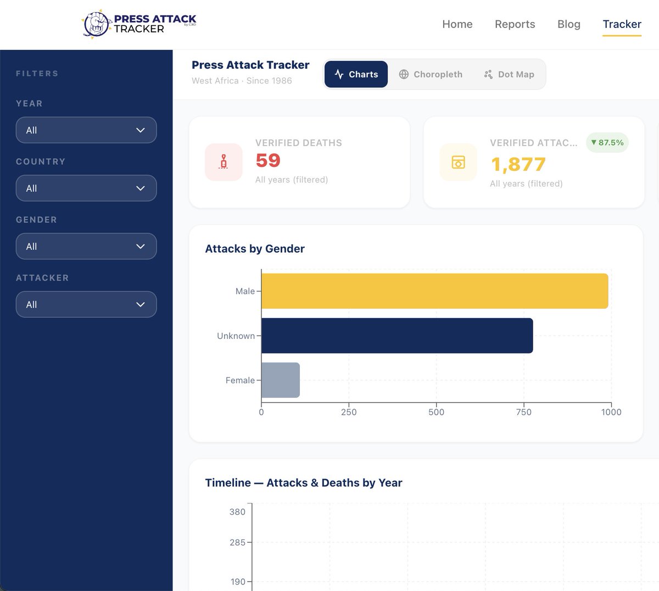Click the Press Attack Tracker logo

point(139,24)
